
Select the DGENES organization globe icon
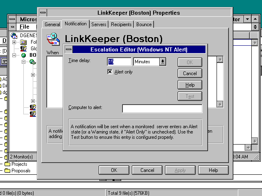click(14, 36)
